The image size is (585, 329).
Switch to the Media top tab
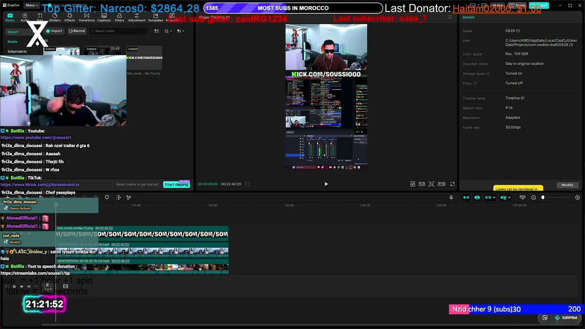point(10,17)
